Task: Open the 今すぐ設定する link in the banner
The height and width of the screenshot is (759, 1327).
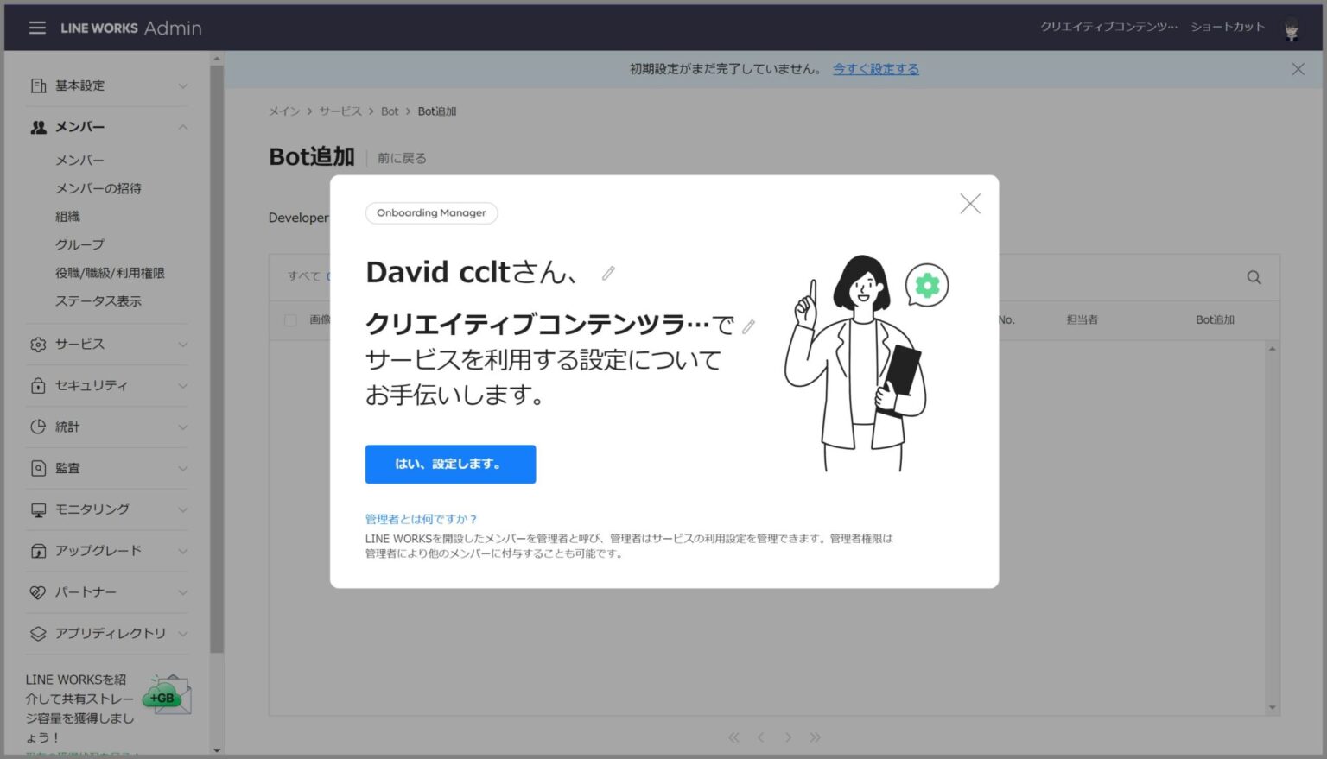Action: click(875, 69)
